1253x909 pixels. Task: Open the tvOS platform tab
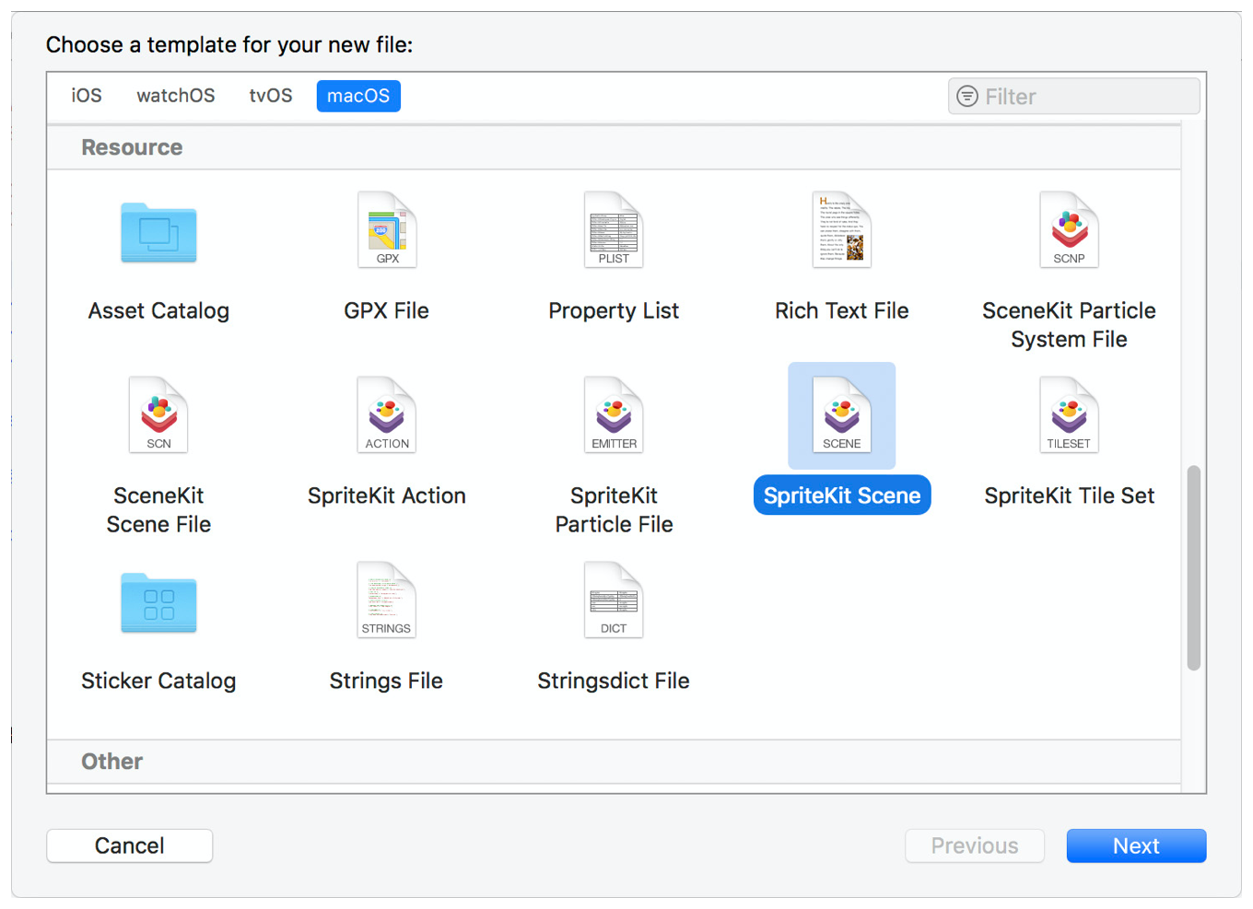tap(271, 96)
